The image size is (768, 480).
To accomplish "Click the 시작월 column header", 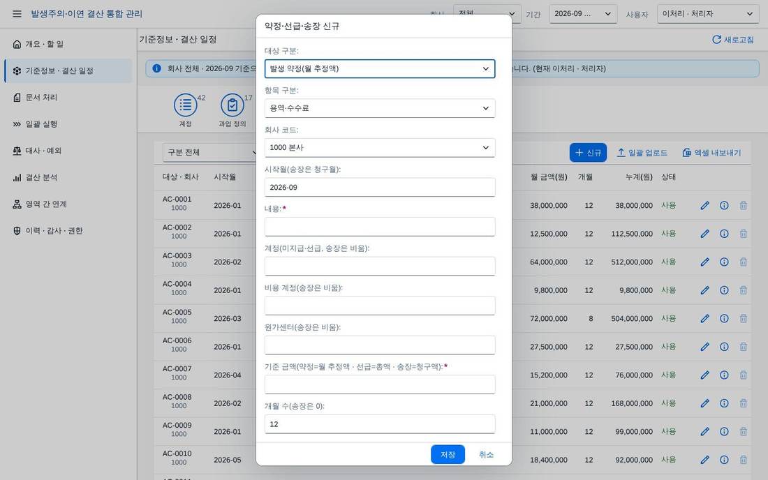I will [x=225, y=177].
